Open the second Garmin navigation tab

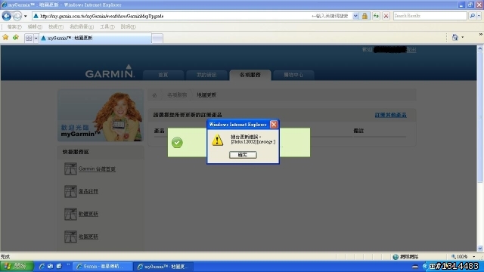[206, 75]
